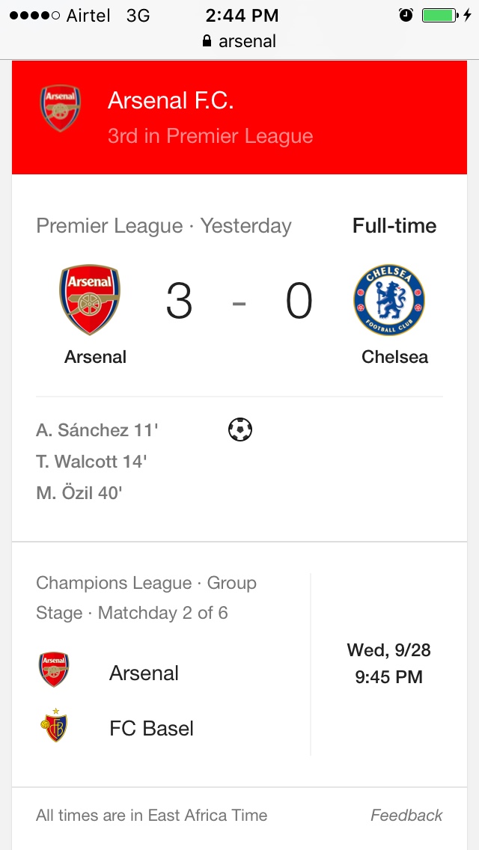The height and width of the screenshot is (850, 479).
Task: Tap the soccer ball goal icon
Action: click(x=240, y=429)
